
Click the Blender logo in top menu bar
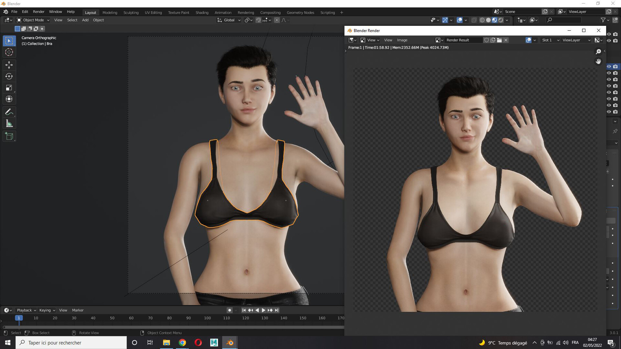pos(6,12)
